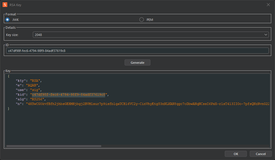Click the Generate button
Screen dimensions: 275x160
[137, 63]
